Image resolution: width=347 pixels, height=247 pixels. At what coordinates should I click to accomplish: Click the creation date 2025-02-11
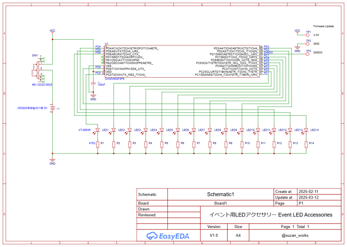pos(308,192)
